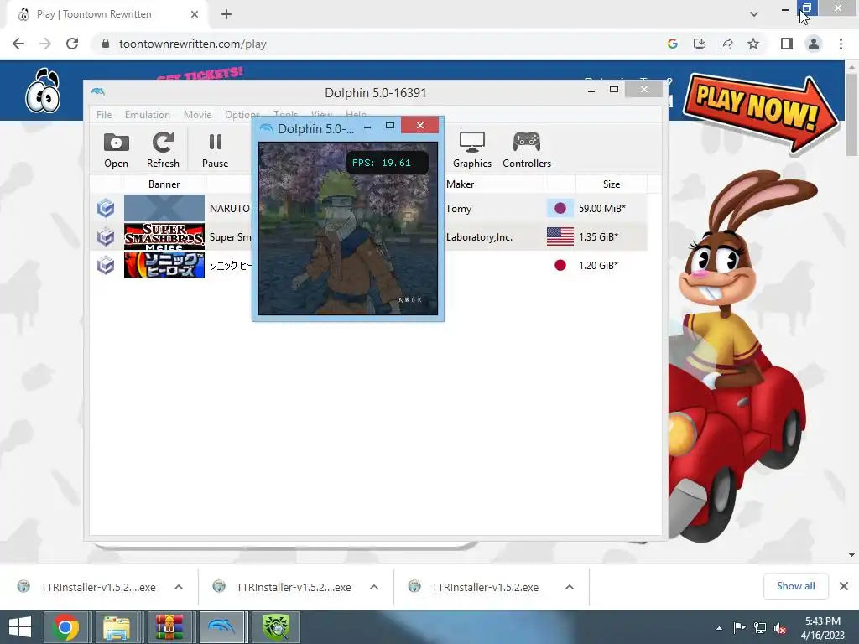Open Chrome's three-dot menu

tap(841, 44)
